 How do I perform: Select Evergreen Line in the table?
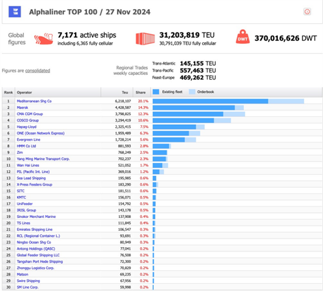pos(28,140)
